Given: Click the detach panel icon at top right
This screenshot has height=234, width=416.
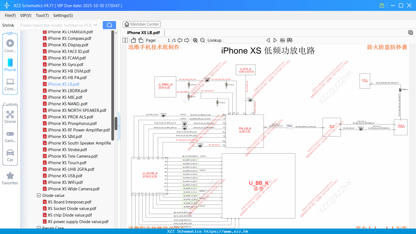Looking at the screenshot, I should click(411, 32).
